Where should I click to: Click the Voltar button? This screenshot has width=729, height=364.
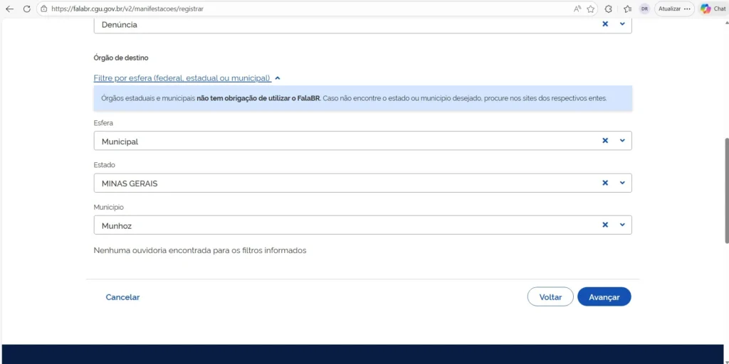[x=550, y=297]
